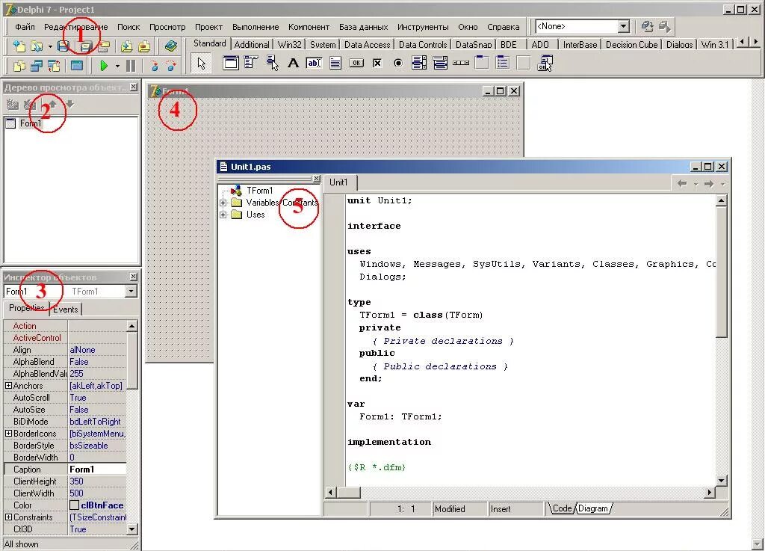Switch to the Data Access palette tab
This screenshot has width=765, height=551.
(367, 44)
